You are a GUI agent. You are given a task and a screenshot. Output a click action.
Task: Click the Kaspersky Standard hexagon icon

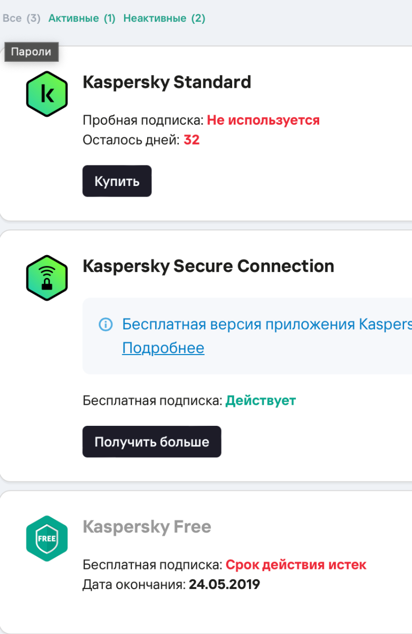pos(47,95)
